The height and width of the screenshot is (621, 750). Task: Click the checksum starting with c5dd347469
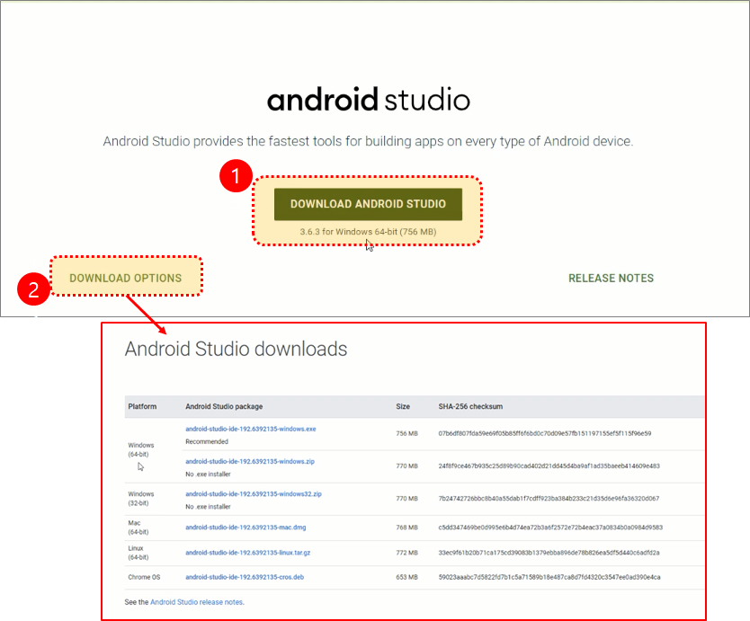tap(550, 528)
